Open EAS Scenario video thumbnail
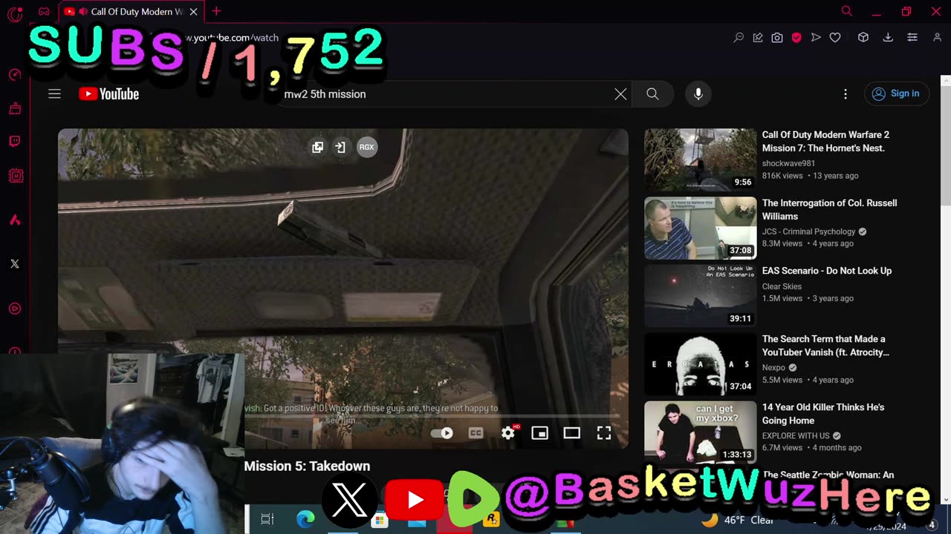This screenshot has height=534, width=951. [x=701, y=296]
